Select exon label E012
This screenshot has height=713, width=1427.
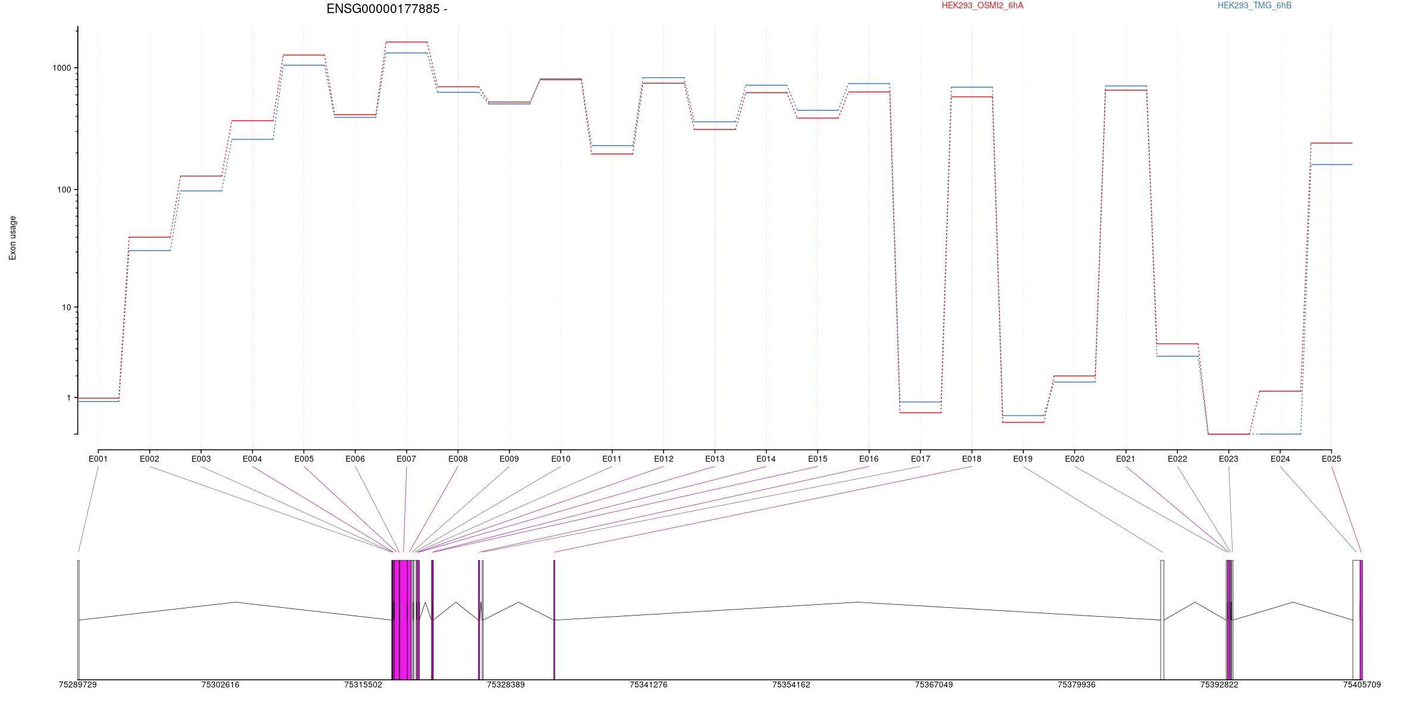tap(664, 459)
